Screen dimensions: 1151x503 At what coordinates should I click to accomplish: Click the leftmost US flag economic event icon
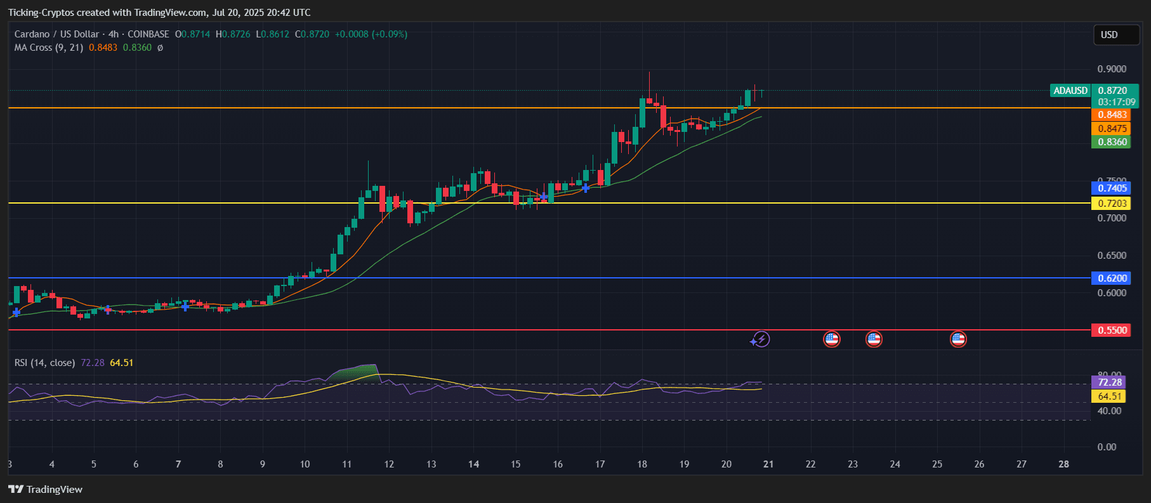point(831,339)
